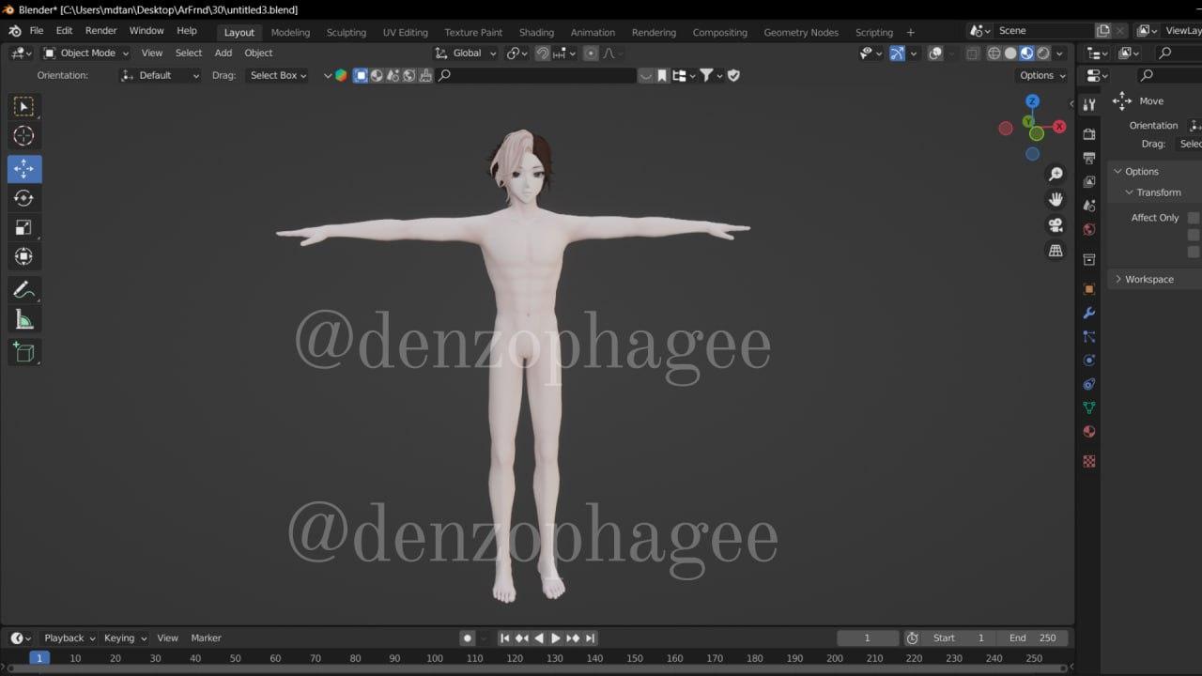Toggle camera view with camera icon
1202x676 pixels.
(x=1056, y=225)
